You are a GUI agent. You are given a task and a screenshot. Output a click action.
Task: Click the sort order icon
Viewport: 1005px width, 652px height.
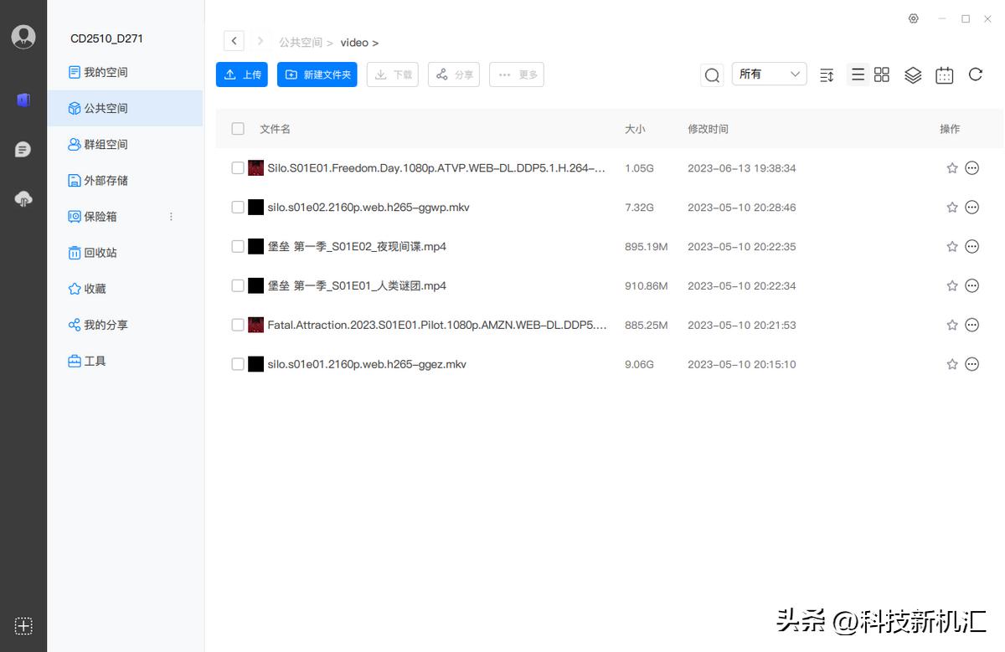click(x=826, y=74)
